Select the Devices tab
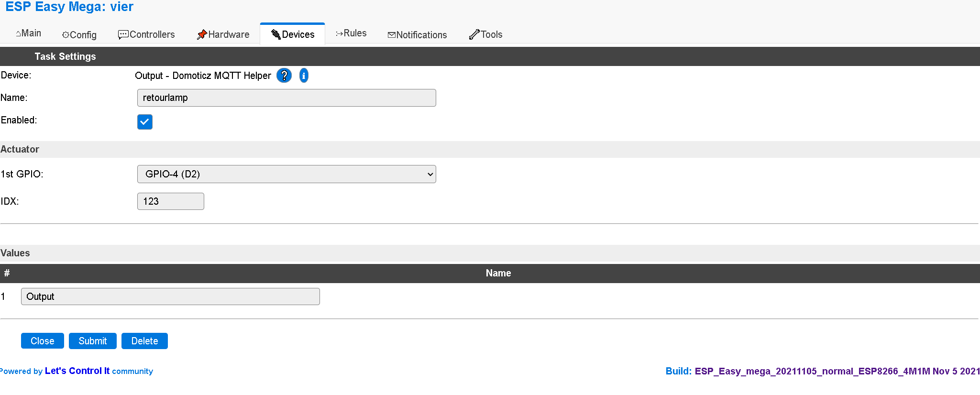The width and height of the screenshot is (980, 395). tap(293, 34)
